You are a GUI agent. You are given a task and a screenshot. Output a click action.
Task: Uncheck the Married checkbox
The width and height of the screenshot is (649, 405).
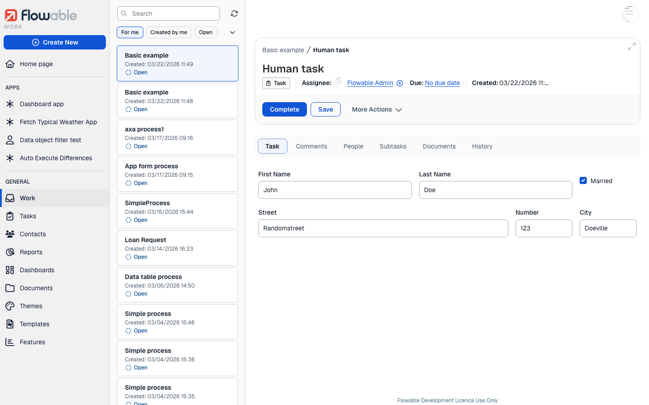coord(583,180)
